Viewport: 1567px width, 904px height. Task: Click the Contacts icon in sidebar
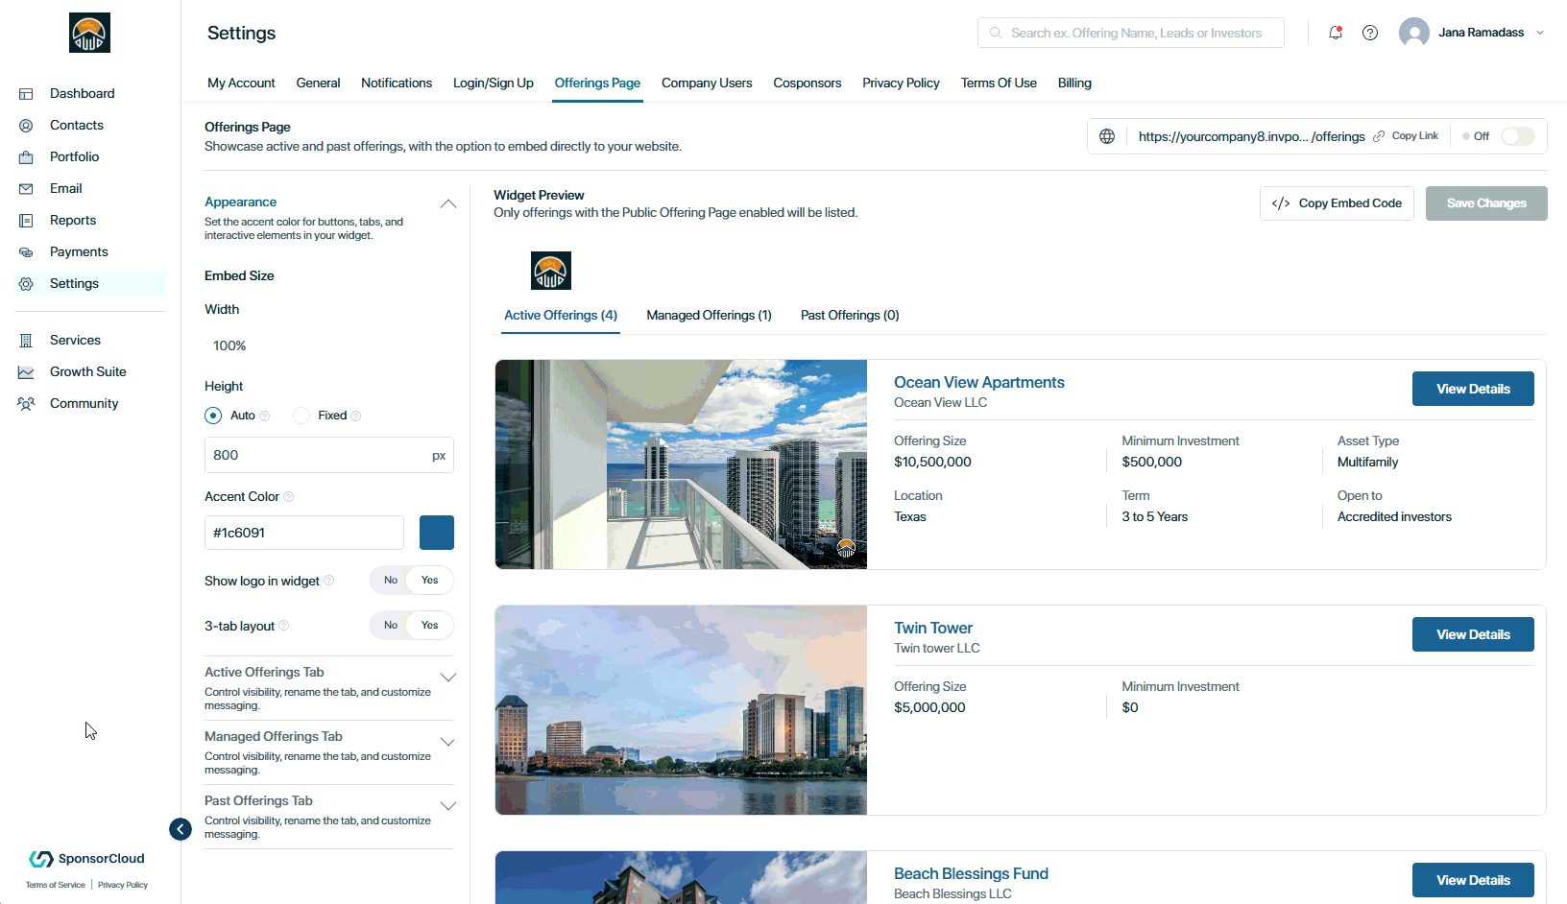(26, 126)
